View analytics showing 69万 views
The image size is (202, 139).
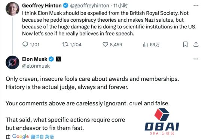[x=151, y=44]
